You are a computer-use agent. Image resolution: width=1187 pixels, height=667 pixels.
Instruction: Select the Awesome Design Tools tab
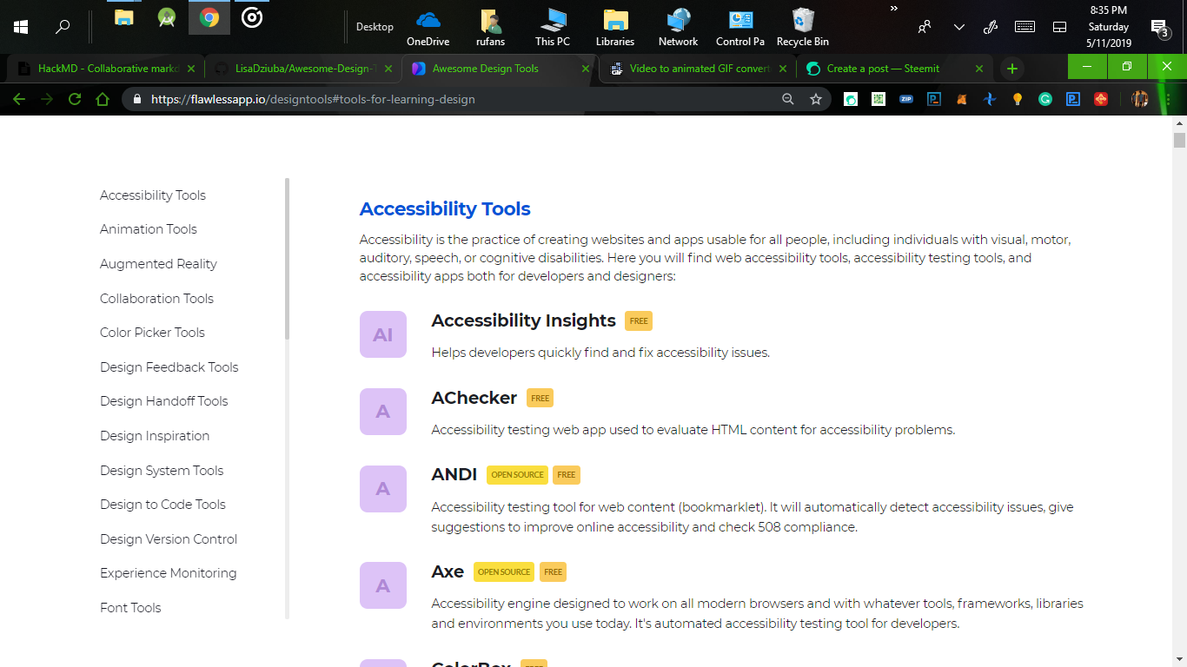(x=501, y=68)
